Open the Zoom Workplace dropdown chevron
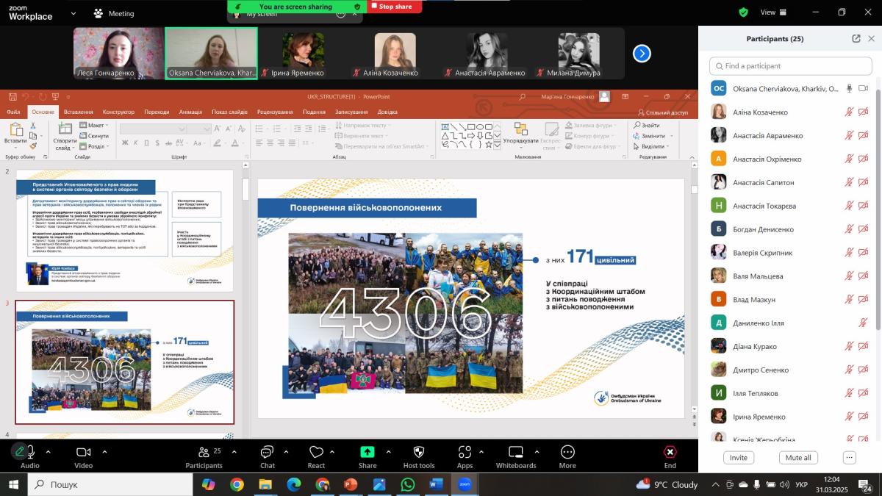Screen dimensions: 882x496 click(x=73, y=13)
